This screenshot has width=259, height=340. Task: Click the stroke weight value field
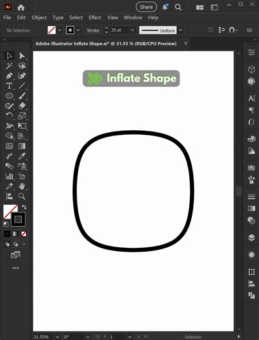pos(119,30)
